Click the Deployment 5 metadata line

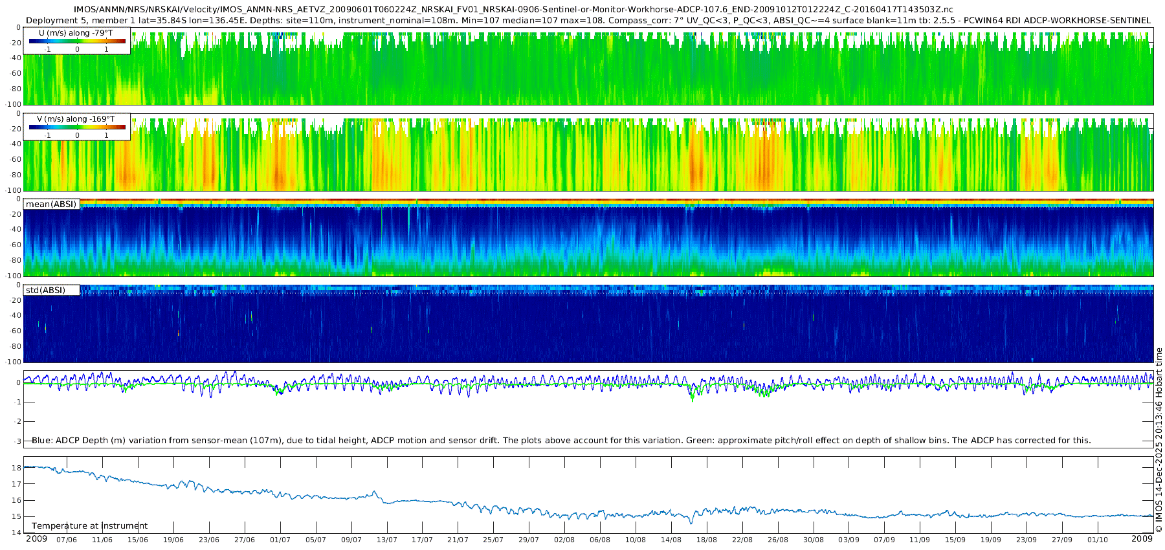588,20
